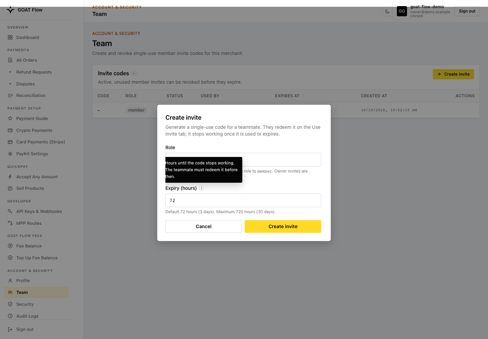This screenshot has height=339, width=488.
Task: Click the Security shield icon
Action: [10, 304]
